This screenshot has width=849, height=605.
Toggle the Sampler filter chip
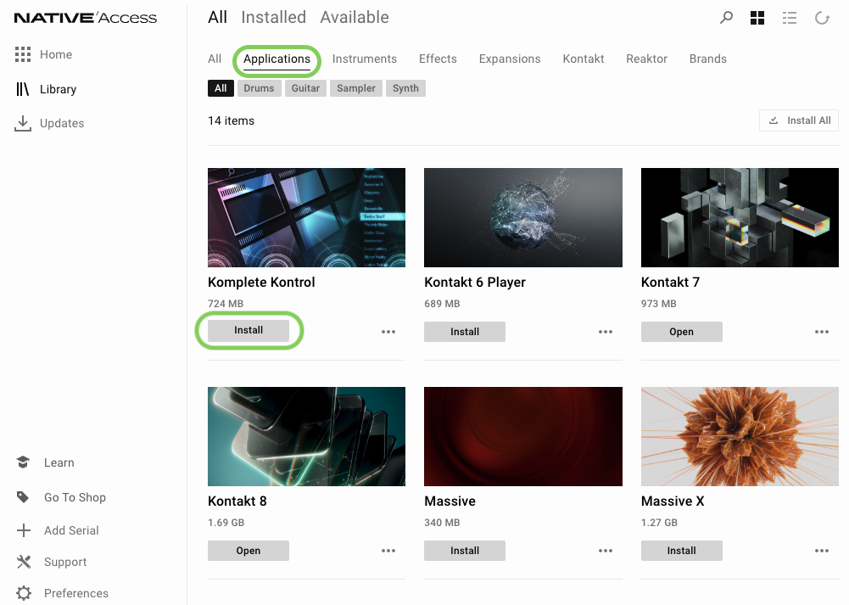[x=355, y=88]
